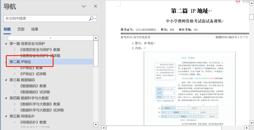Open the search options dropdown arrow

(95, 19)
